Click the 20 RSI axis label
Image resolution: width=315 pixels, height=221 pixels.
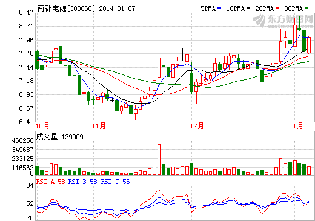[30, 218]
